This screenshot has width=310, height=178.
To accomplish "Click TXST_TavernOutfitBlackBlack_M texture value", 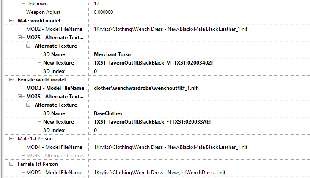I will pyautogui.click(x=153, y=63).
